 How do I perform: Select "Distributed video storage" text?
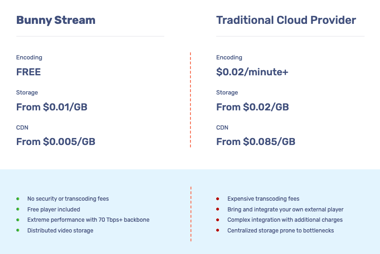click(x=60, y=230)
